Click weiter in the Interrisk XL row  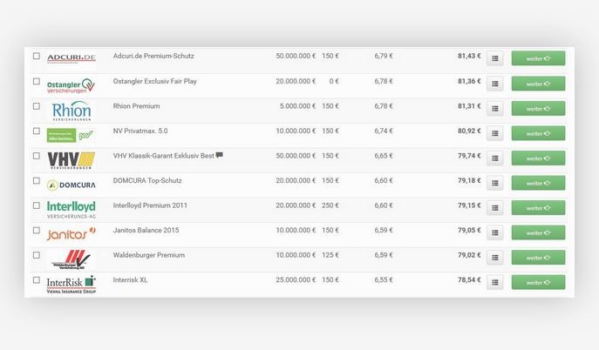tap(538, 282)
